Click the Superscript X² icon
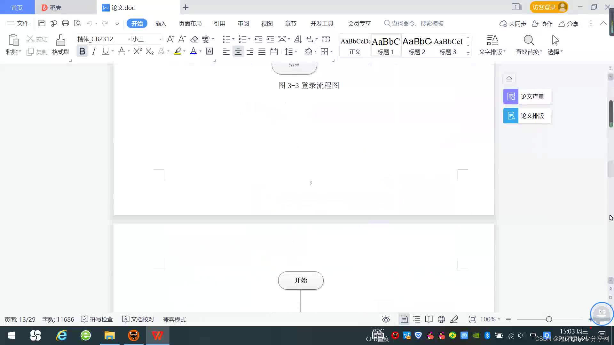This screenshot has width=614, height=345. tap(138, 51)
